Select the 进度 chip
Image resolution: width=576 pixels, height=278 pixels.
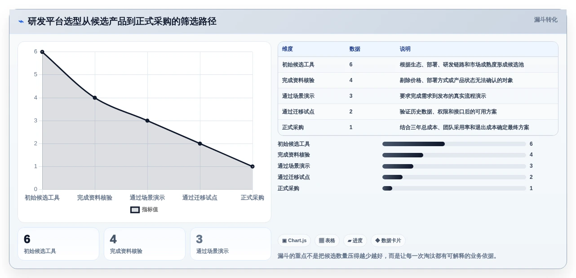[x=355, y=241]
